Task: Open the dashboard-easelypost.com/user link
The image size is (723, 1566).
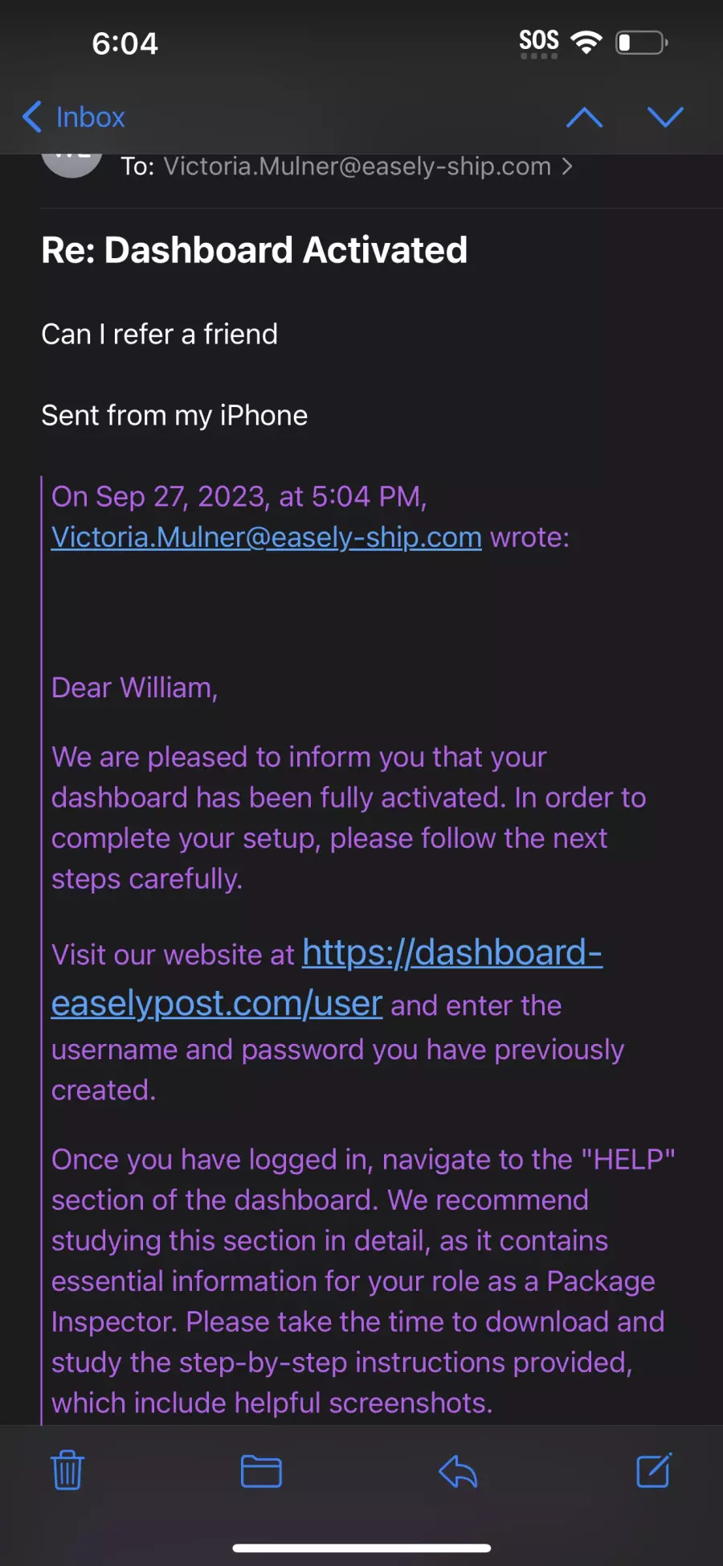Action: point(327,978)
